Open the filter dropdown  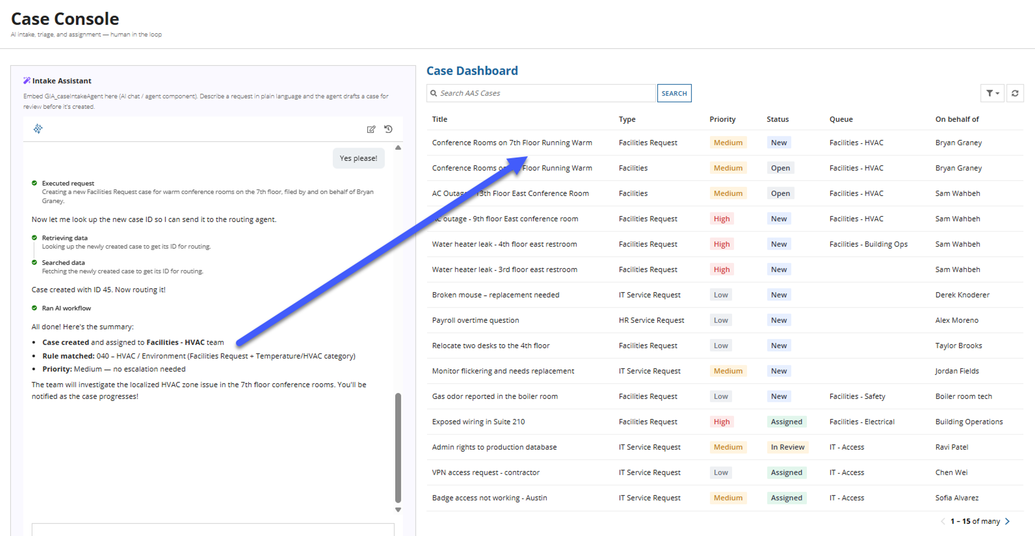point(992,93)
